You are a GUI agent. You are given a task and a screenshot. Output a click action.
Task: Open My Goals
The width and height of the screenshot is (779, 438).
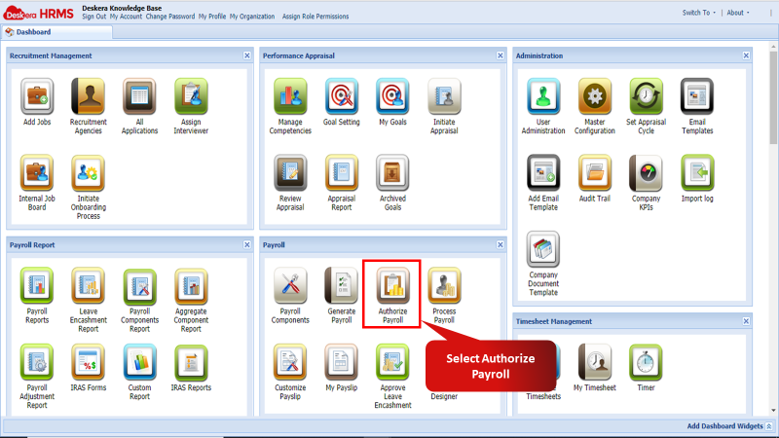click(392, 96)
